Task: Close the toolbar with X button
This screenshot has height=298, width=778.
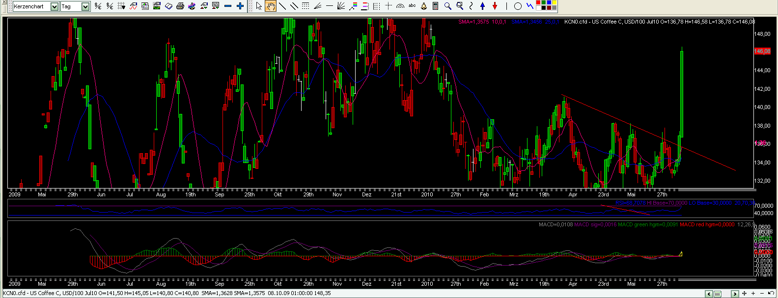Action: (4, 2)
